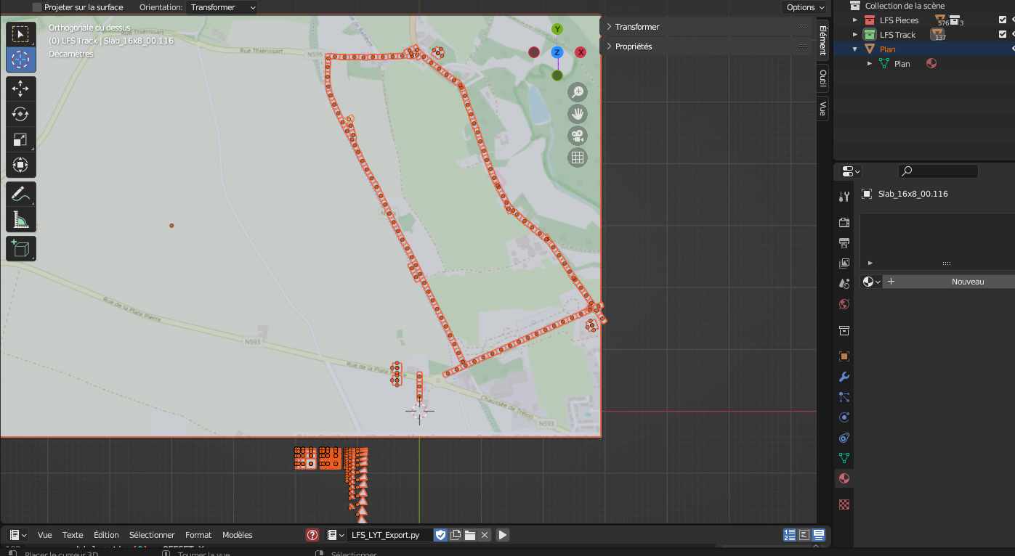Enable 'Projeter sur la surface' checkbox
1015x556 pixels.
tap(37, 7)
